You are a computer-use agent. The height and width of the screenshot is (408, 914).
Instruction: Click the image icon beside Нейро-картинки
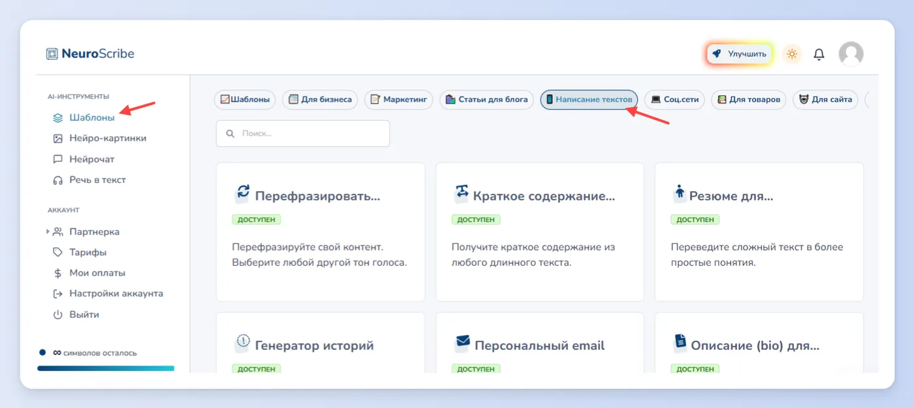pyautogui.click(x=57, y=138)
